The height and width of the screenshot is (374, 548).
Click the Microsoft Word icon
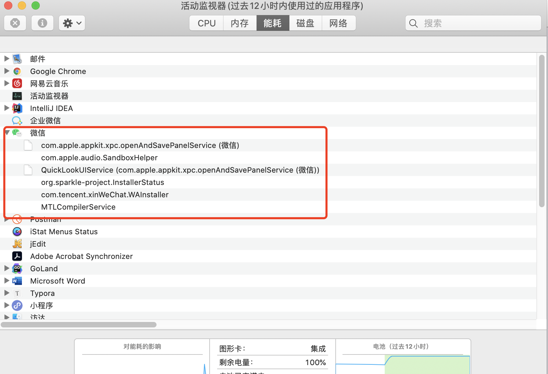17,281
